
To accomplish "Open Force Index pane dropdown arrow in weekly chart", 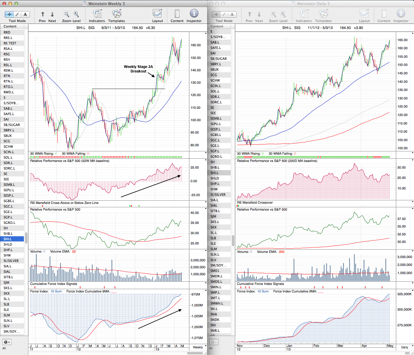I will (206, 291).
